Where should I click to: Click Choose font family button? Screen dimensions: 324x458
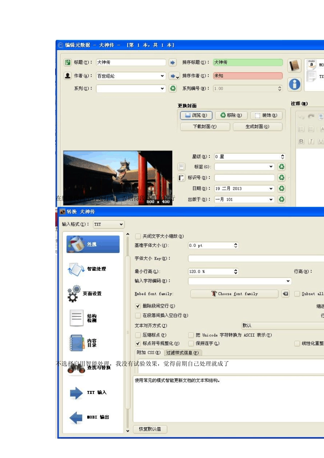pos(234,294)
